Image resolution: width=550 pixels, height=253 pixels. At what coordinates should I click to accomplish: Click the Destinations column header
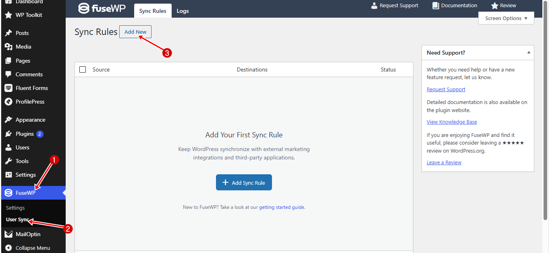click(252, 69)
